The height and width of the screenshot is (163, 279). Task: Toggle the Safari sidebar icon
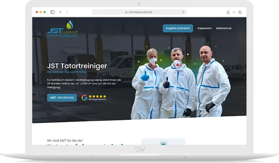click(x=52, y=12)
